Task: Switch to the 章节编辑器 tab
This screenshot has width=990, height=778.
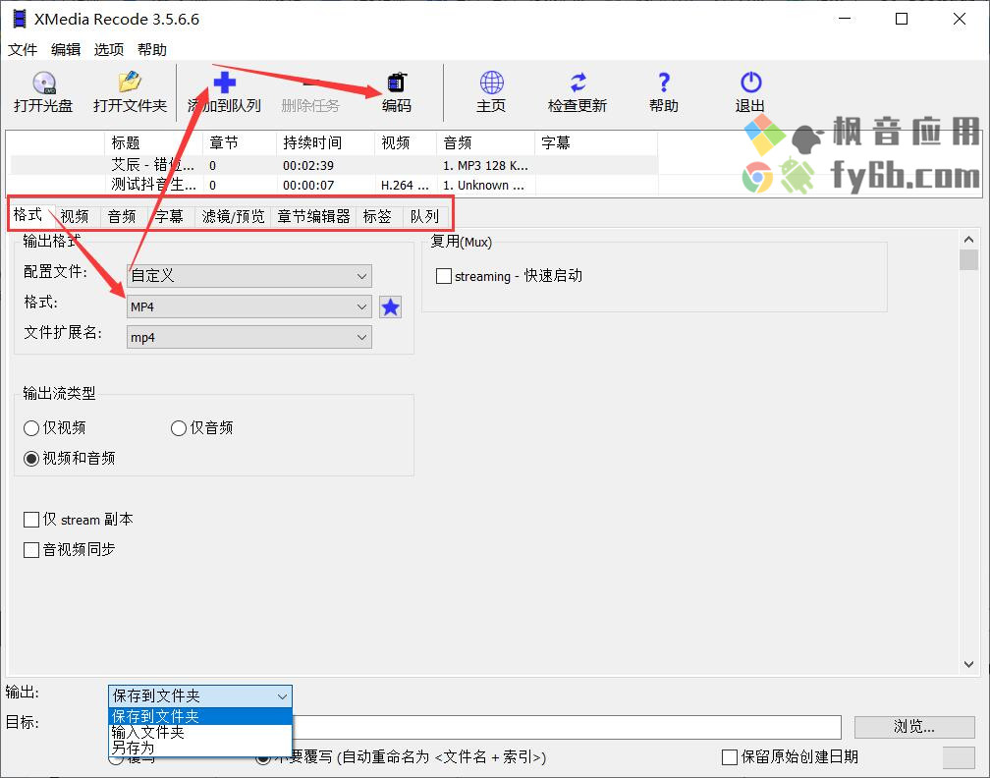Action: [x=314, y=216]
